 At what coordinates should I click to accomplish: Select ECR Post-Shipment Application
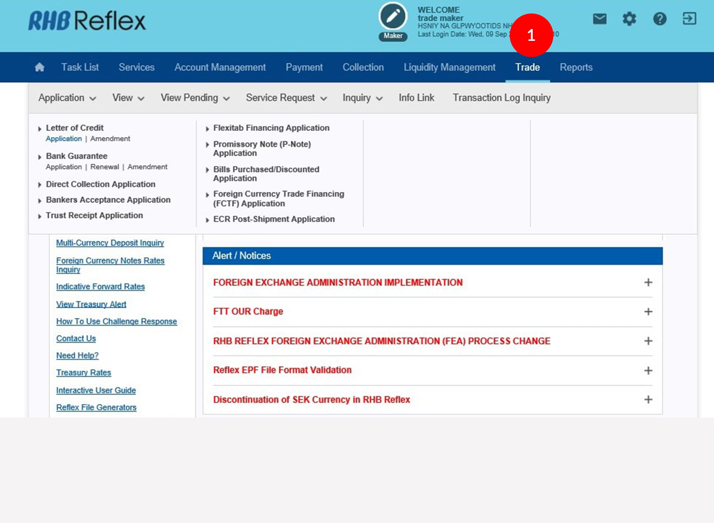tap(274, 219)
